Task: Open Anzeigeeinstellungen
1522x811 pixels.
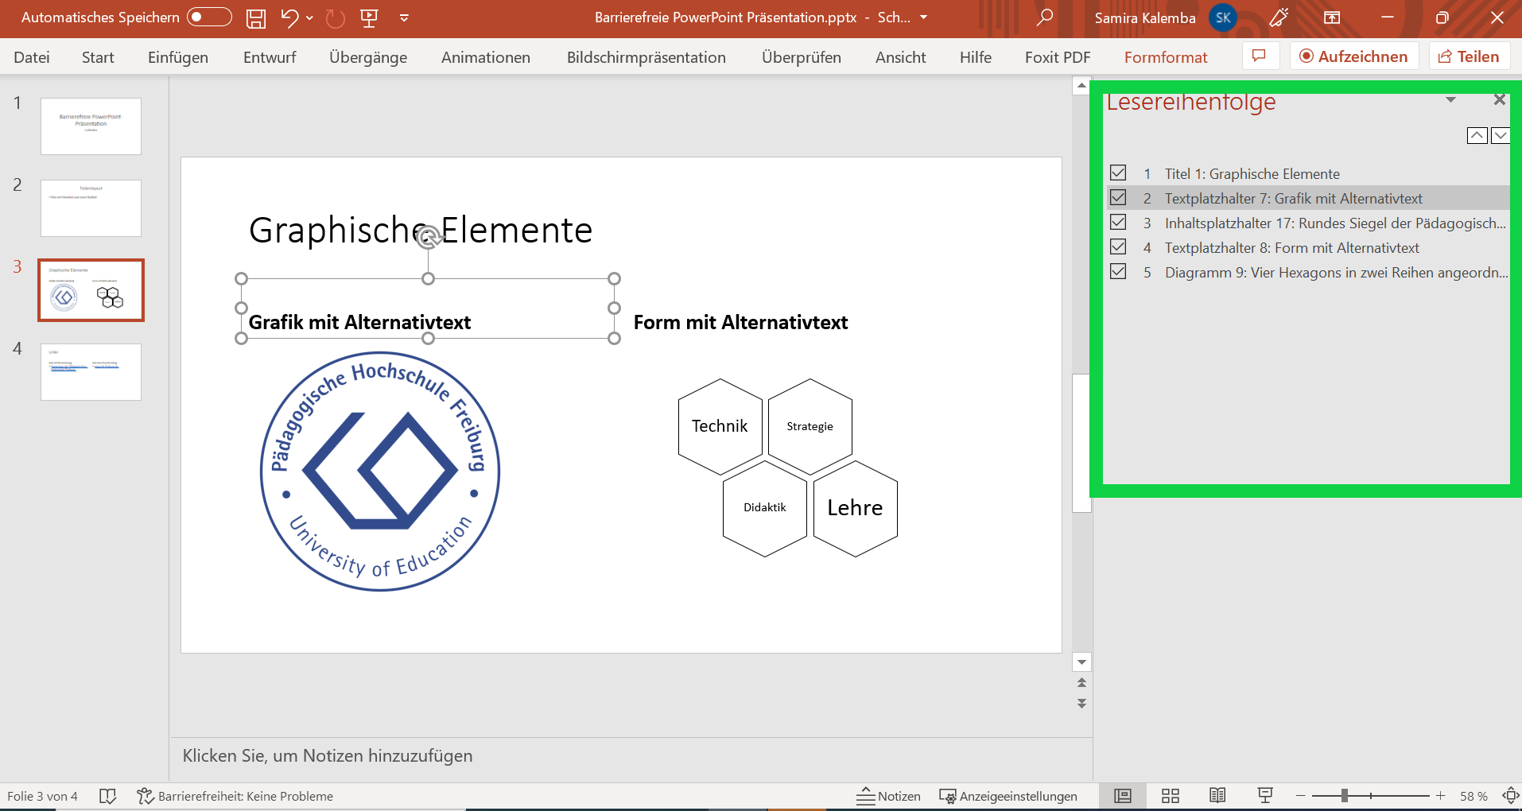Action: [x=1008, y=796]
